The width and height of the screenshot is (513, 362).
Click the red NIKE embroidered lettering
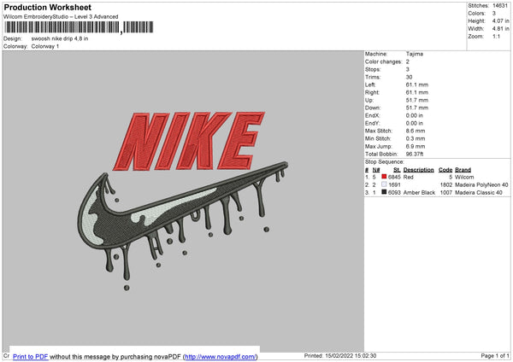189,141
